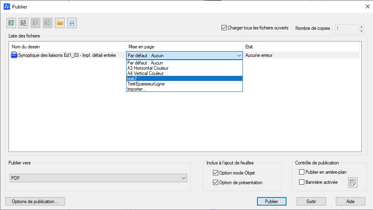Screen dimensions: 373x210
Task: Save sheet list via diskette icon
Action: coord(72,23)
